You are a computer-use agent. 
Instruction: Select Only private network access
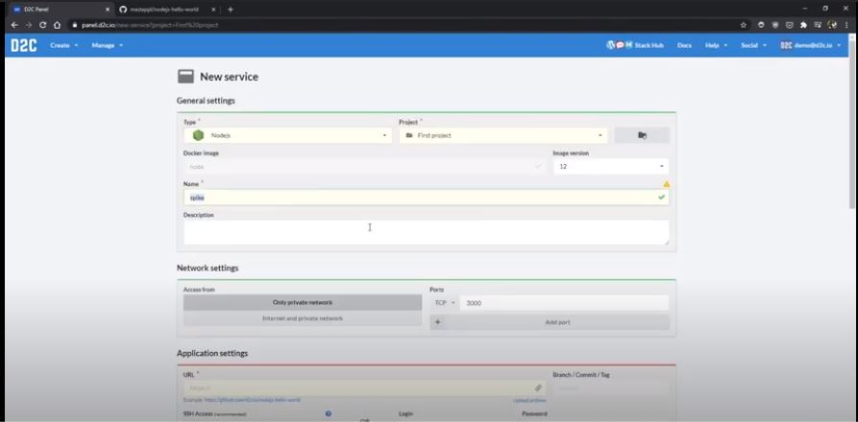pos(303,302)
